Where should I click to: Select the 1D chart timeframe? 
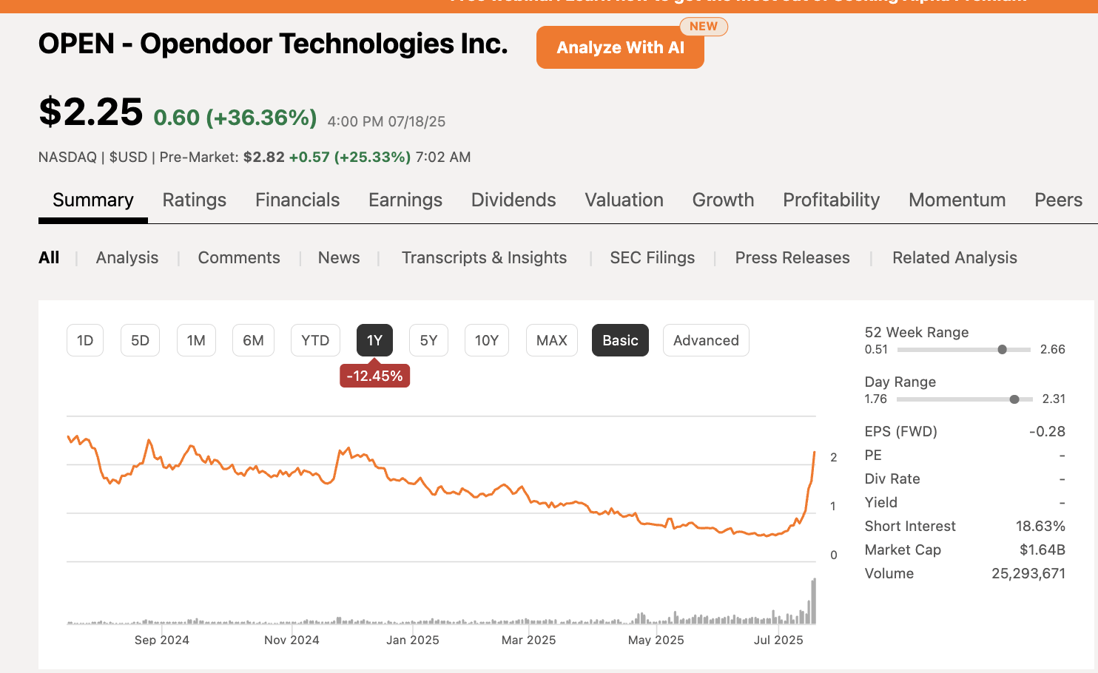(84, 340)
